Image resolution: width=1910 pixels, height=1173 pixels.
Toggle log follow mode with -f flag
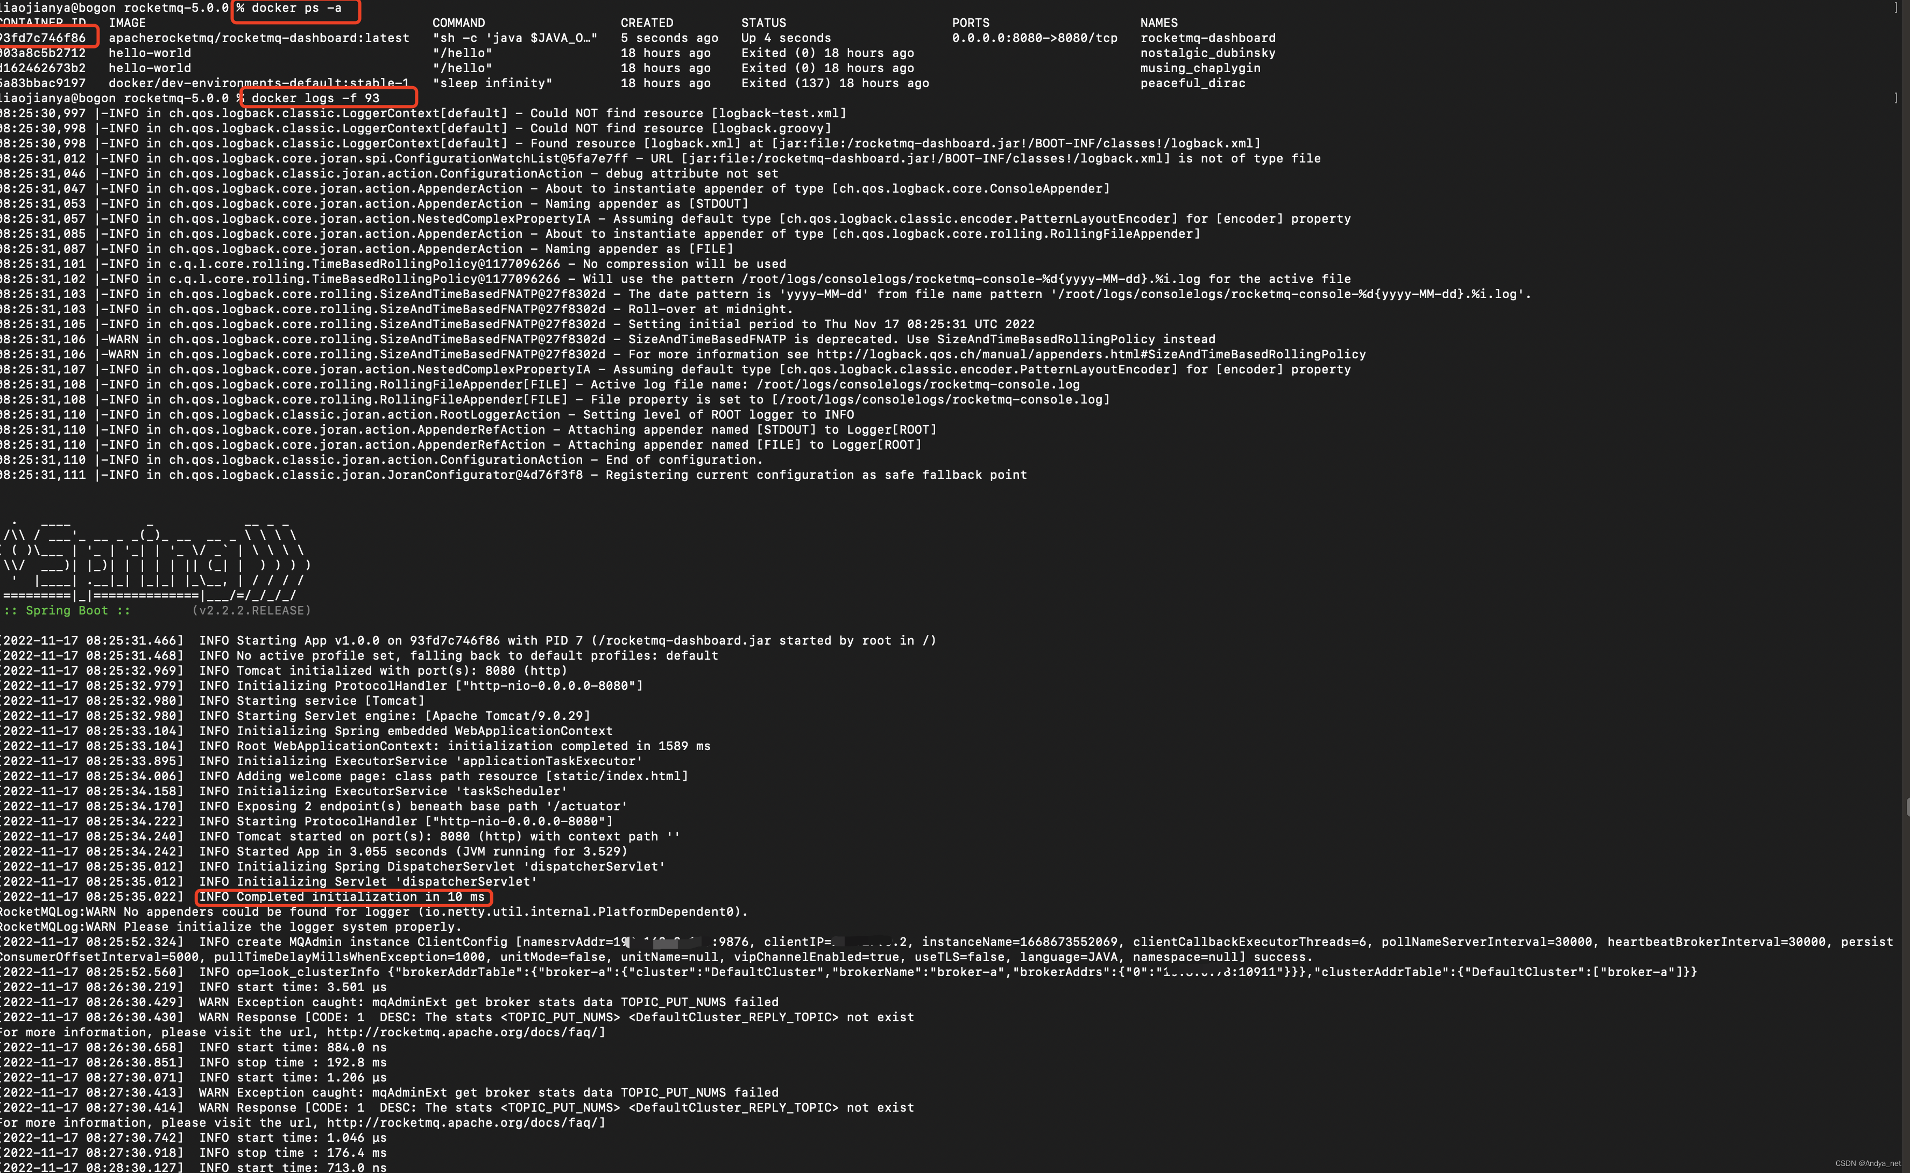(x=357, y=97)
